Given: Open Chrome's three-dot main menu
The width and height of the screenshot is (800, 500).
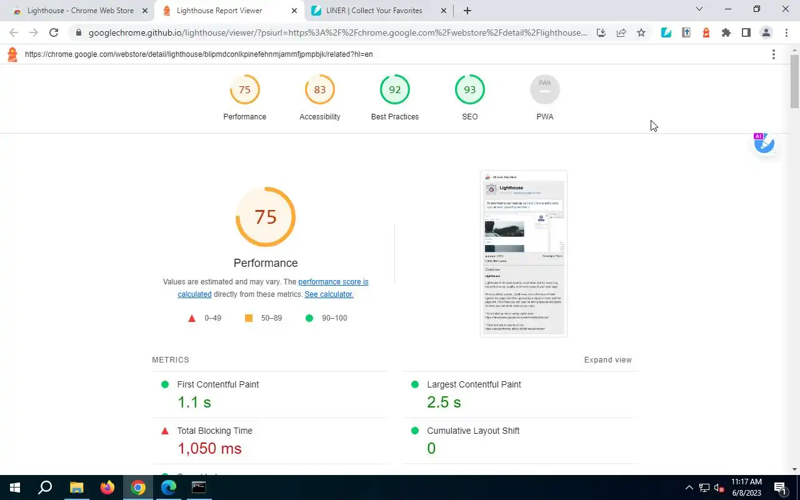Looking at the screenshot, I should tap(786, 32).
